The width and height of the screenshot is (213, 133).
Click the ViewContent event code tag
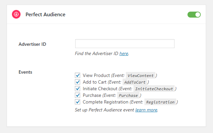(x=140, y=76)
